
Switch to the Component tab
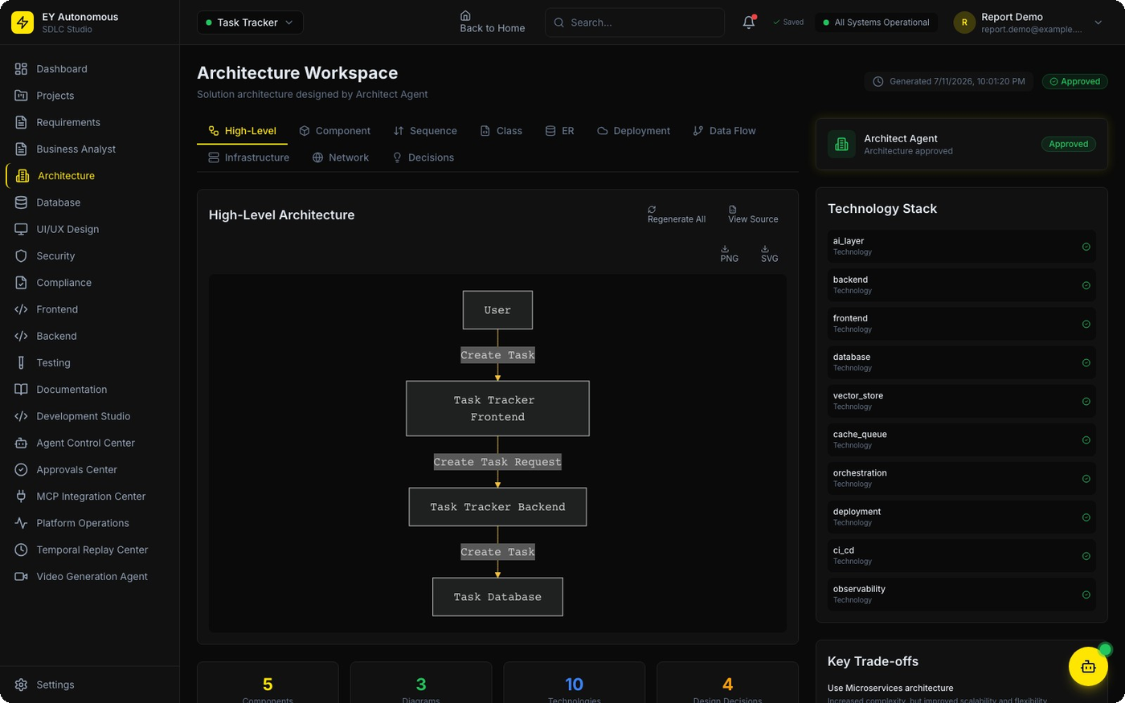(334, 131)
